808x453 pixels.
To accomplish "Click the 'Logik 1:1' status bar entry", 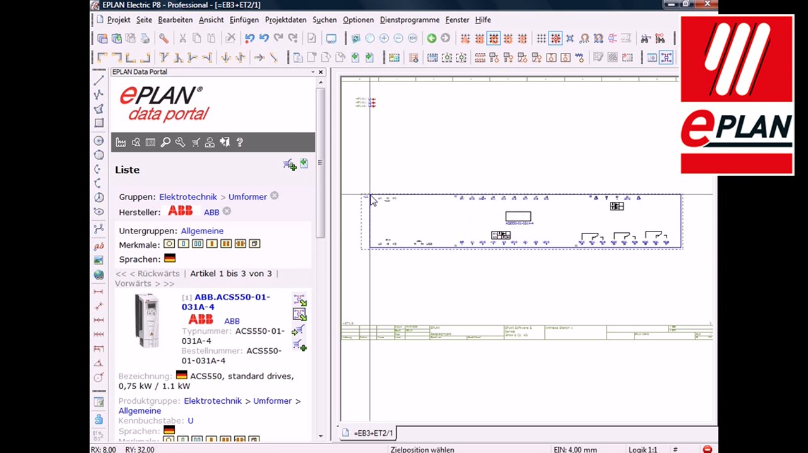I will coord(643,449).
